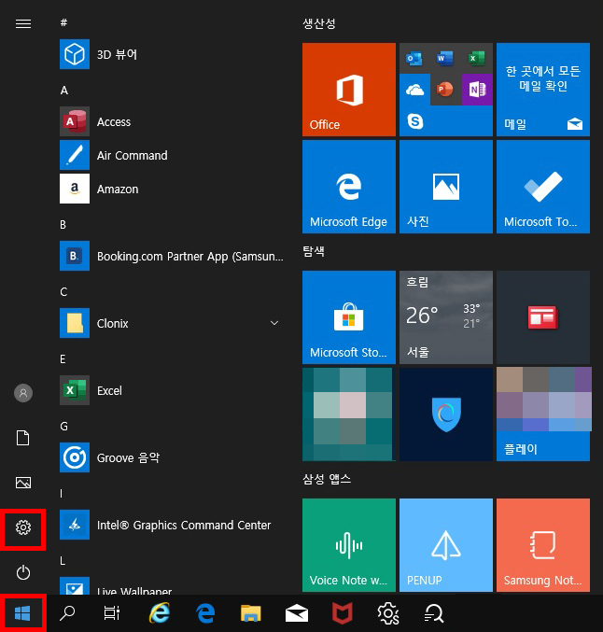Open Air Command app
603x632 pixels.
pyautogui.click(x=172, y=155)
